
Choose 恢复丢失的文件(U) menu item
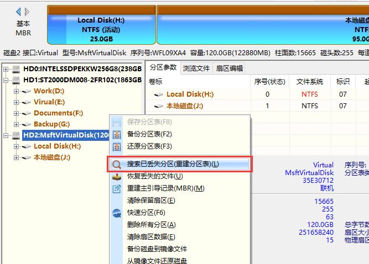tap(180, 176)
